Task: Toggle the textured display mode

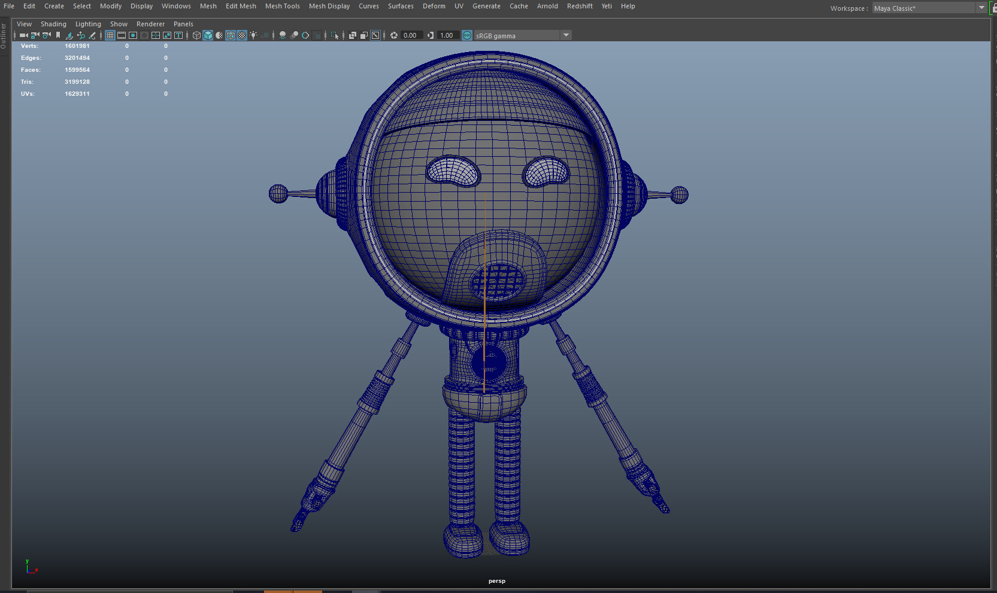Action: (242, 35)
